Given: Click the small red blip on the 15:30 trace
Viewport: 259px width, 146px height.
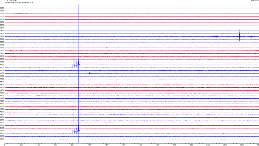Looking at the screenshot, I should click(x=39, y=96).
